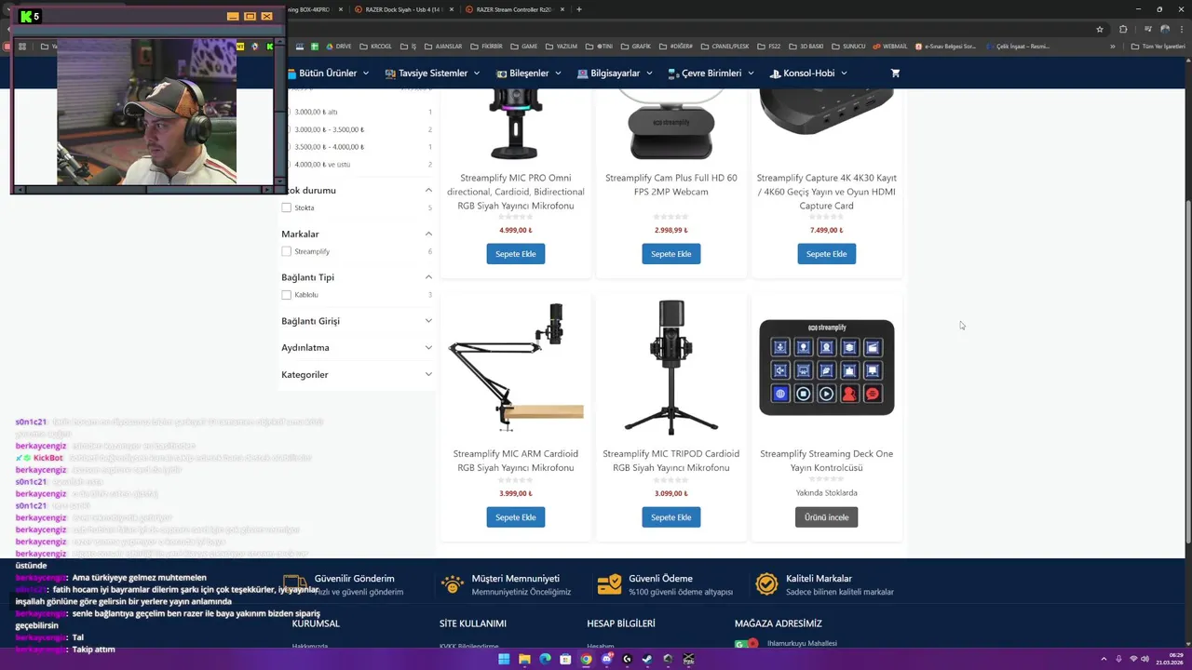Open the browser extensions puzzle icon
Screen dimensions: 1192x670
pyautogui.click(x=1123, y=29)
